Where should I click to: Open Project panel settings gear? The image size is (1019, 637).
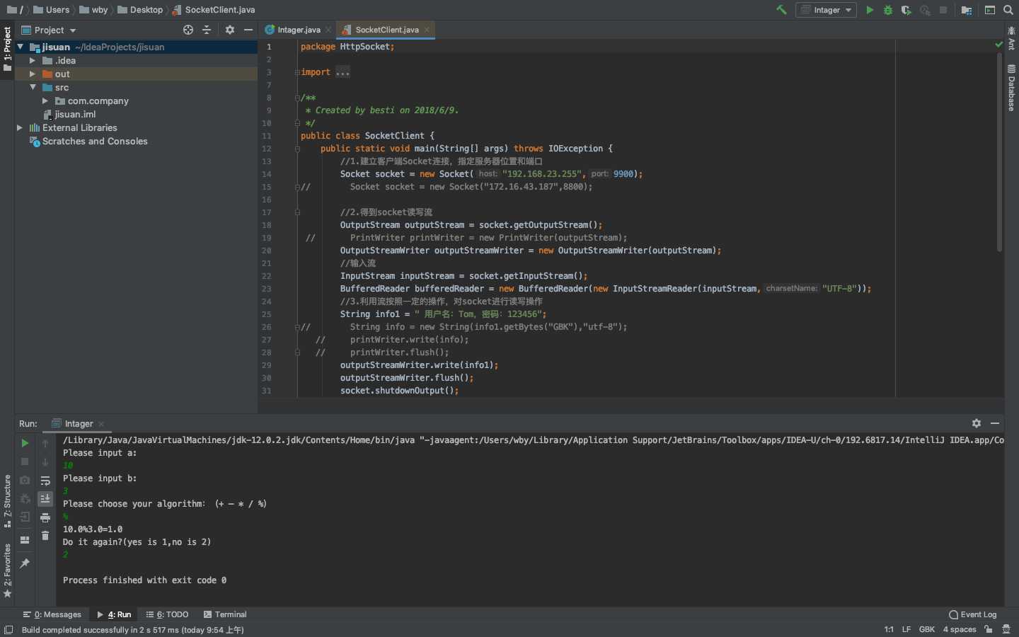coord(230,30)
